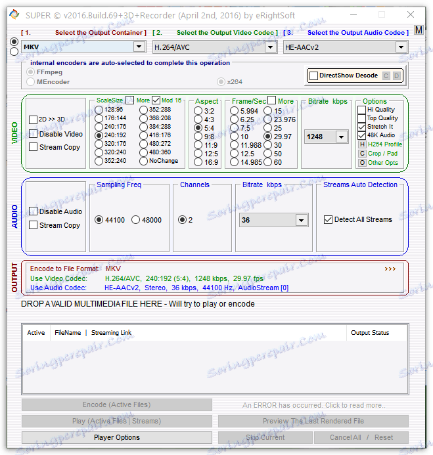Untick the 48K Audio option
Screen dimensions: 433x455
(x=361, y=135)
